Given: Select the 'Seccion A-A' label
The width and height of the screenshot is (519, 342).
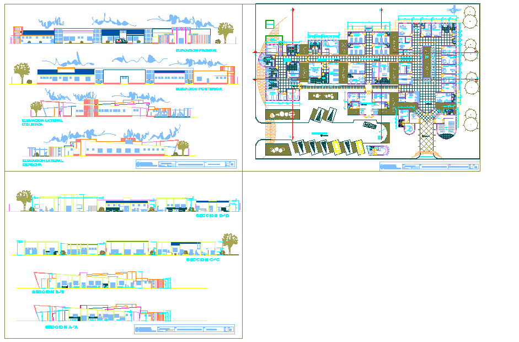Looking at the screenshot, I should 61,327.
